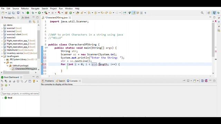Screen dimensions: 221x124
Task: Expand the local node in Boot Dashboard
Action: [3, 98]
